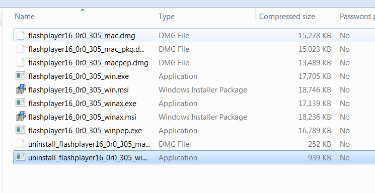Click the 16,789 KB size value
Viewport: 375px width, 193px height.
point(315,131)
